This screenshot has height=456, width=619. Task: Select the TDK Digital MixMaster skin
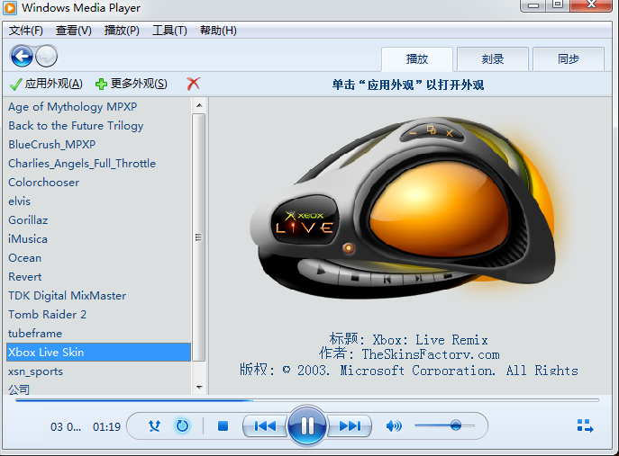pos(99,296)
